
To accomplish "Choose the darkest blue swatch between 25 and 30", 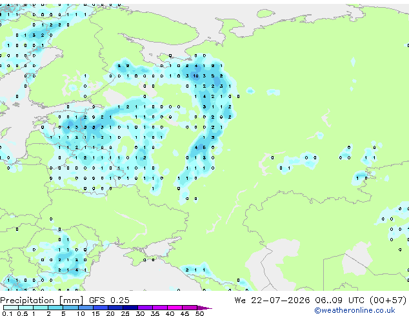I will (x=130, y=308).
